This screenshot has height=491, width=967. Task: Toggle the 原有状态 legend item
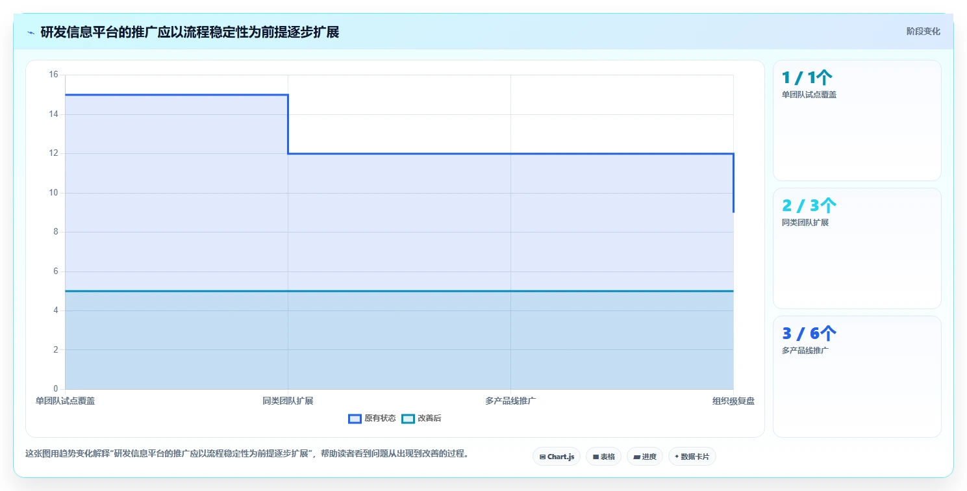tap(372, 418)
